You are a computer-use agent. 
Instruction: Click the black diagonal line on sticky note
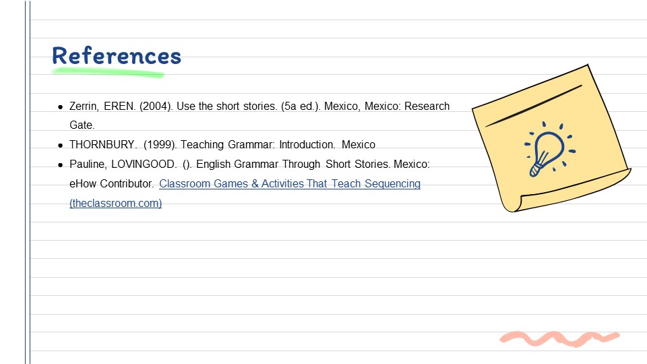coord(533,106)
